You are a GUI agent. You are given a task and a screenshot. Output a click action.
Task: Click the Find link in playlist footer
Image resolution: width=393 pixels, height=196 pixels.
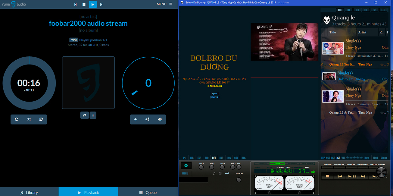[375, 158]
